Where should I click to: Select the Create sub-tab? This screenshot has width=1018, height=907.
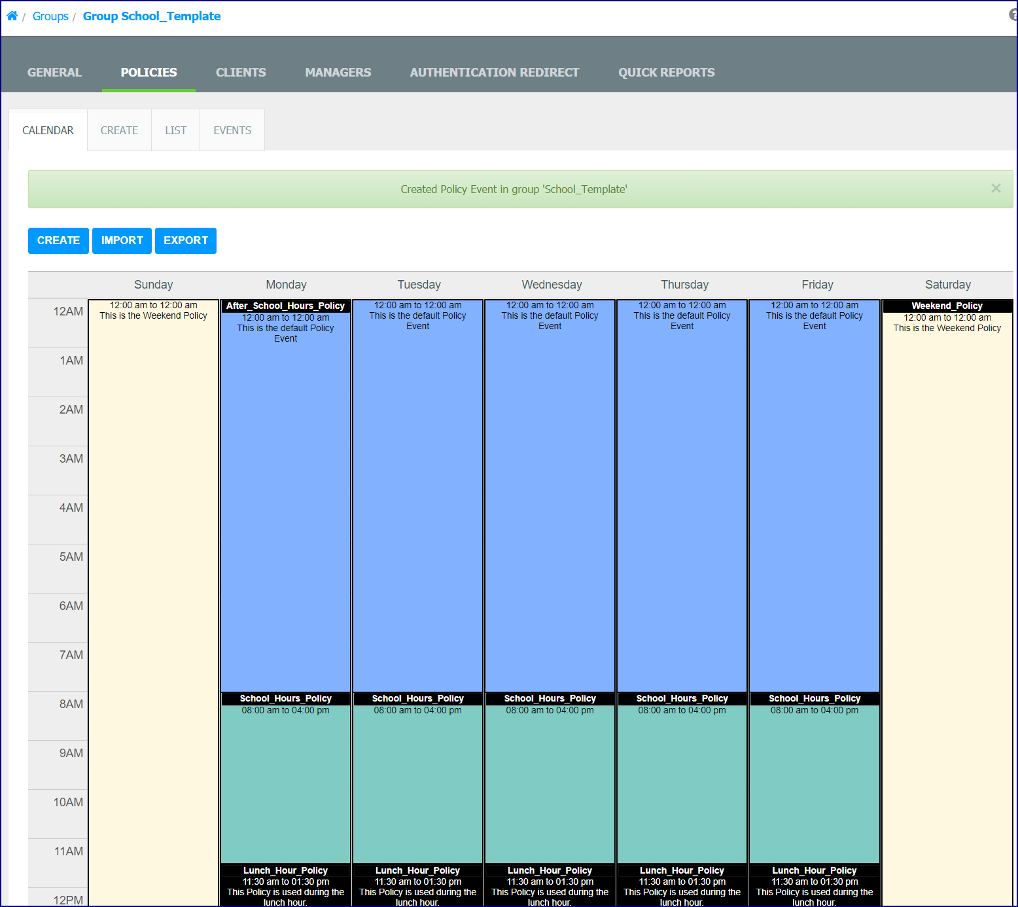(x=119, y=130)
